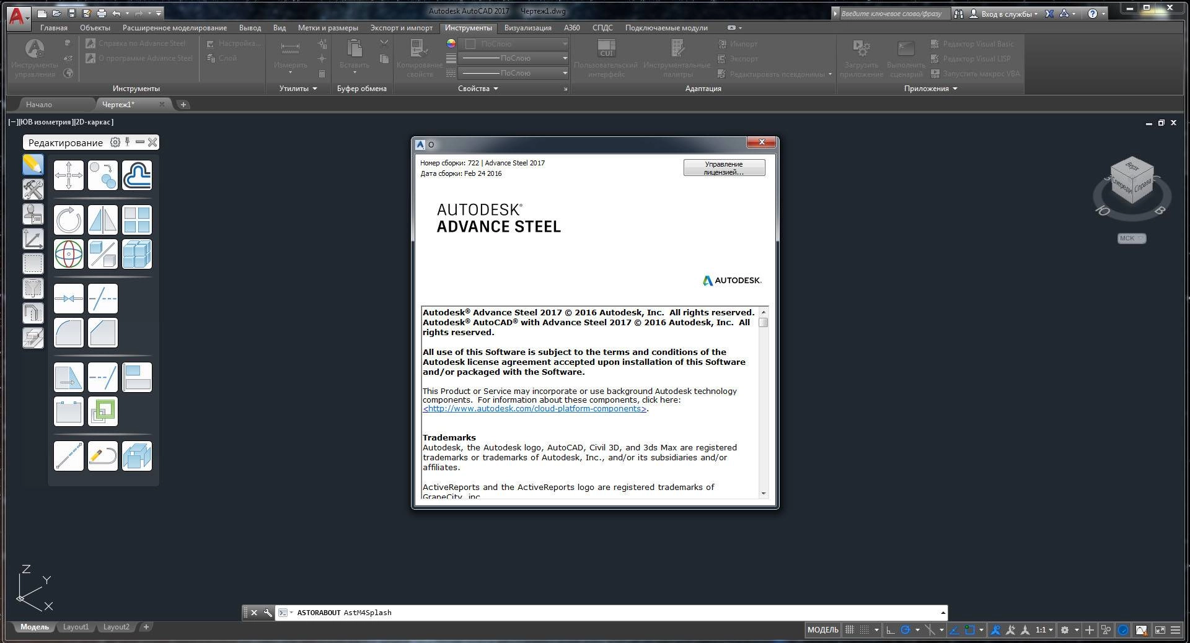Click the command line wrench customize icon
The image size is (1190, 643).
[x=268, y=613]
